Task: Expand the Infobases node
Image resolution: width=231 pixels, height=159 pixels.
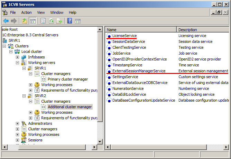Action: [x=17, y=57]
